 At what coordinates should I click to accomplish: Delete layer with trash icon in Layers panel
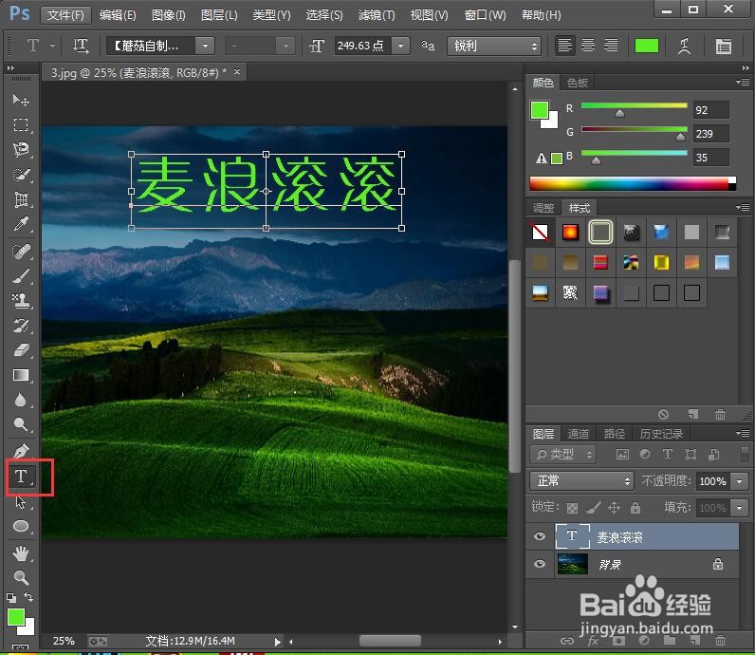(720, 640)
